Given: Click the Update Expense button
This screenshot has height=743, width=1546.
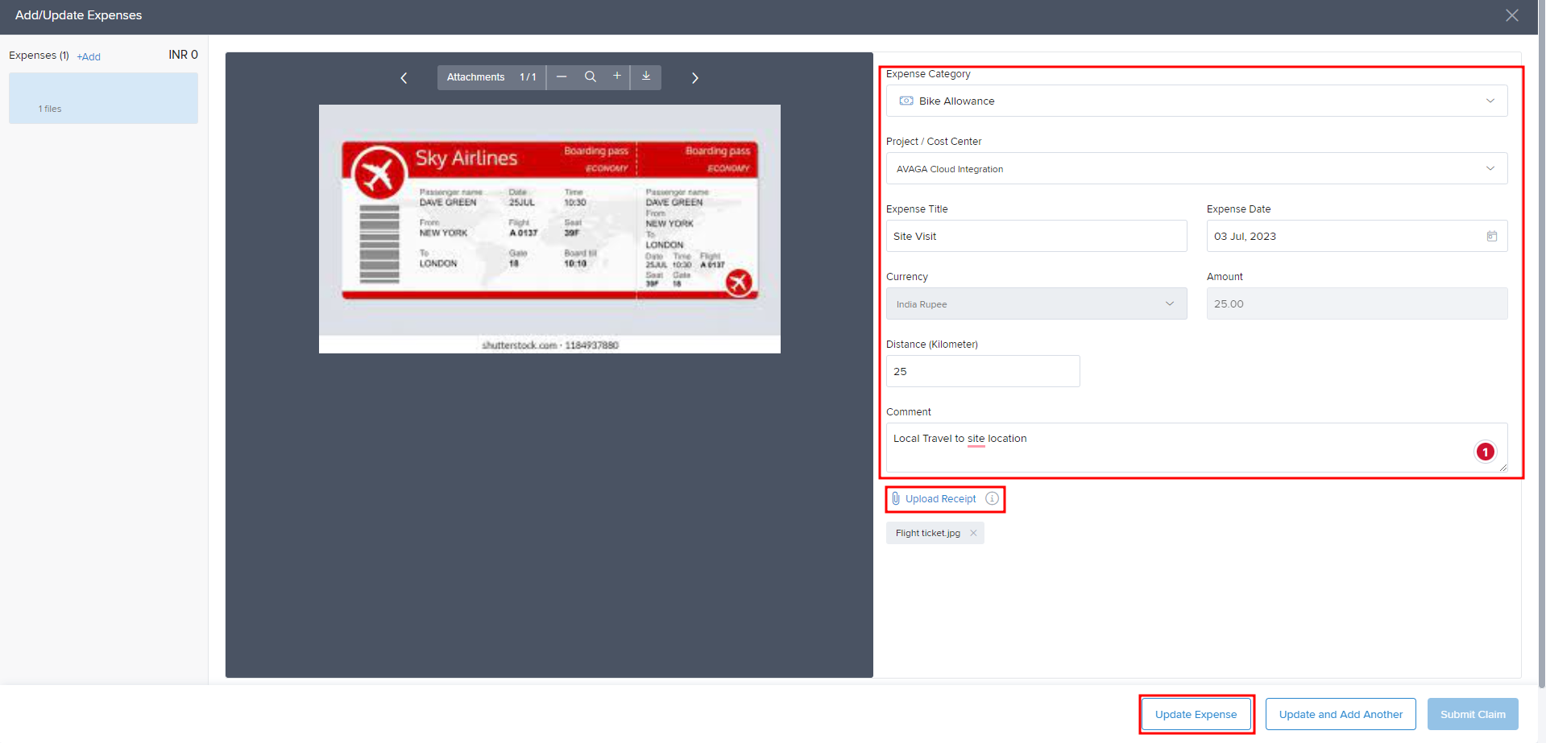Looking at the screenshot, I should (1196, 714).
